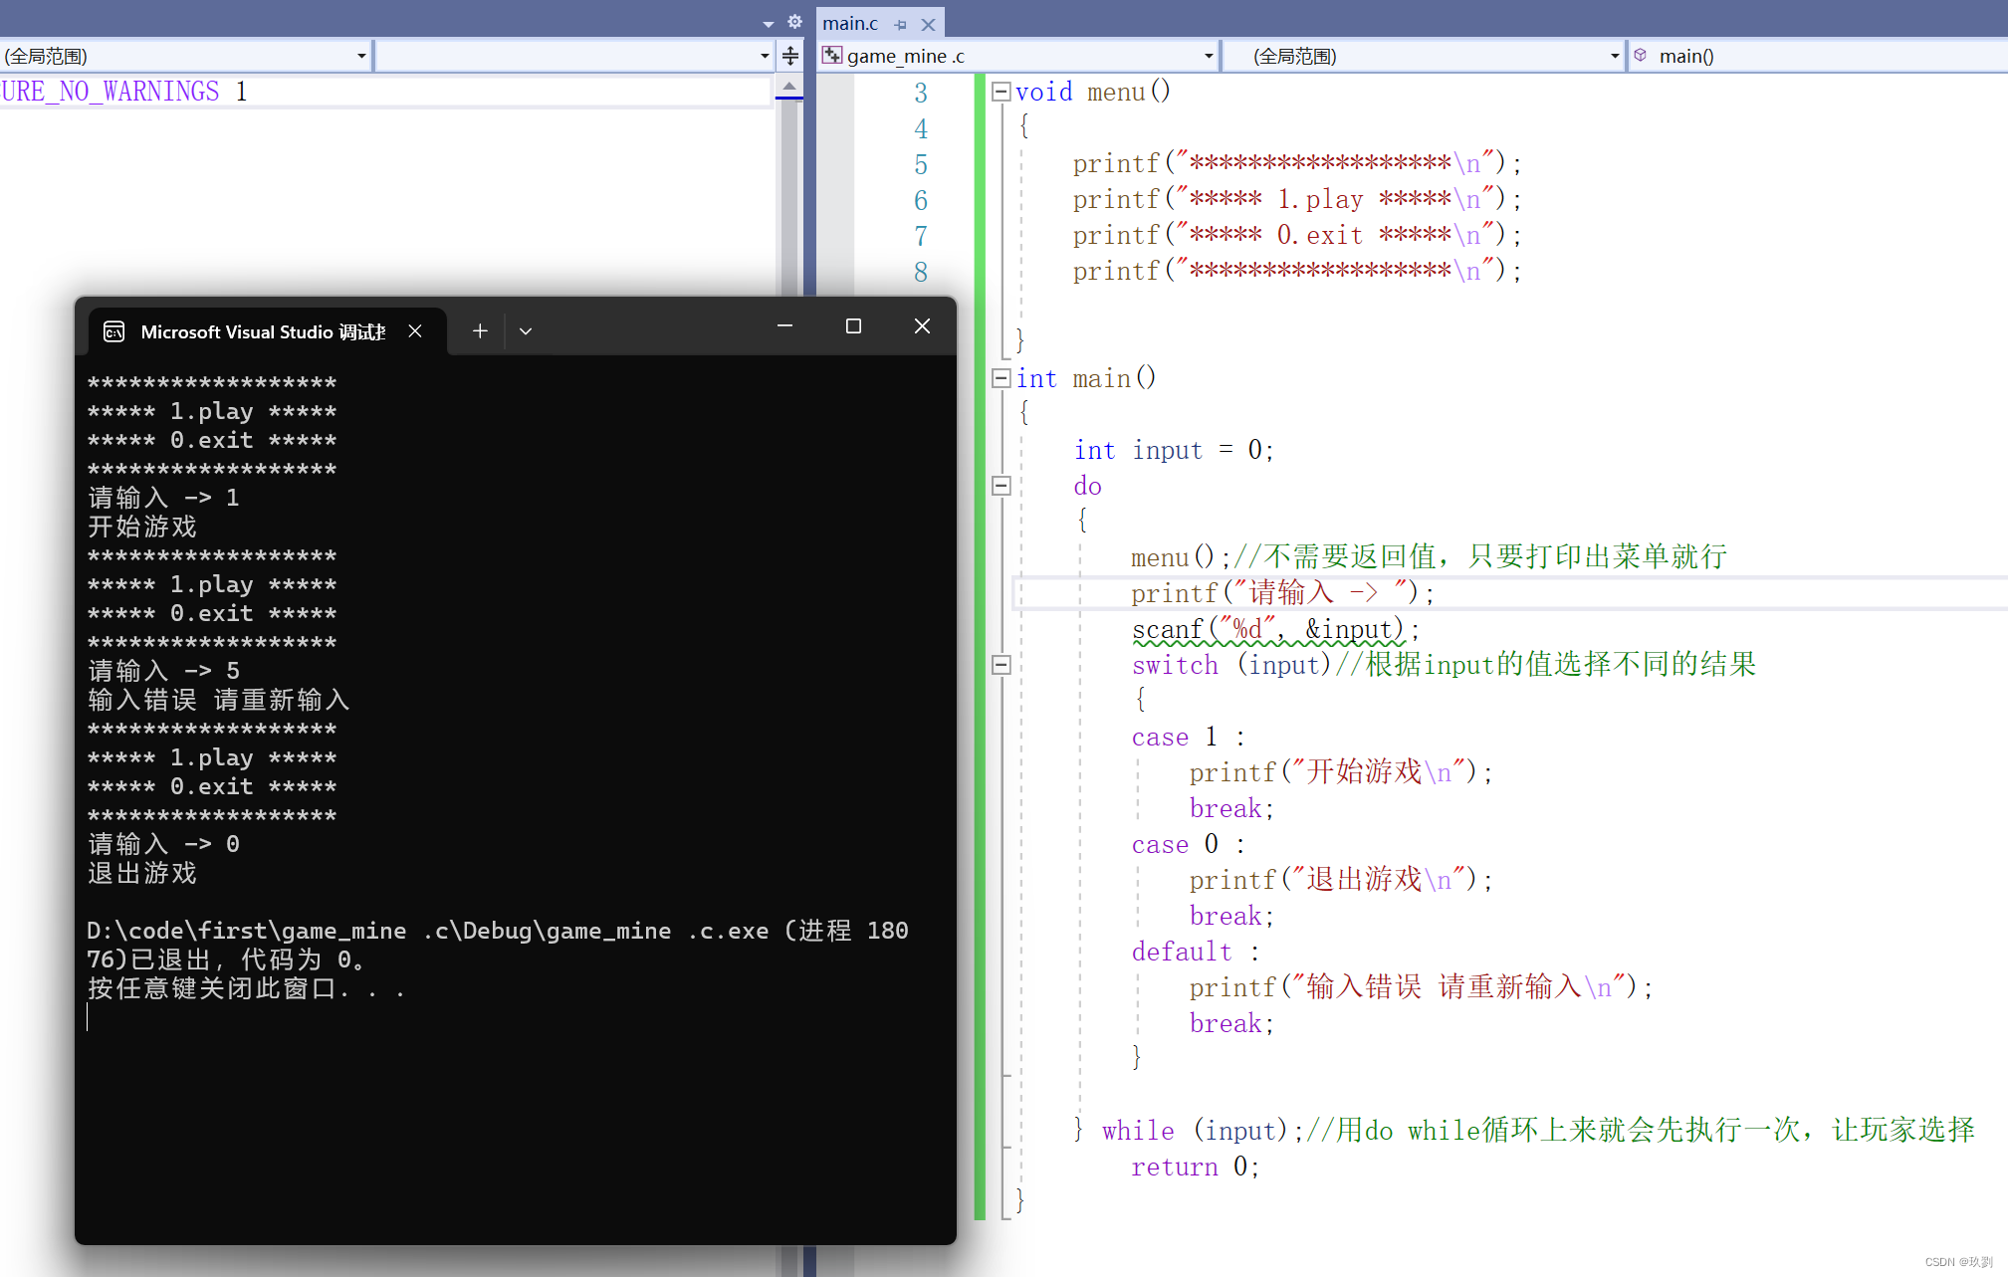Click the split editor icon
2008x1277 pixels.
pyautogui.click(x=790, y=56)
